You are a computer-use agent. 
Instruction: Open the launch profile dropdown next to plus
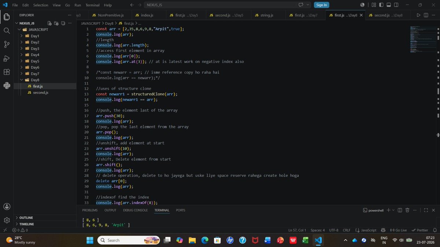(393, 210)
